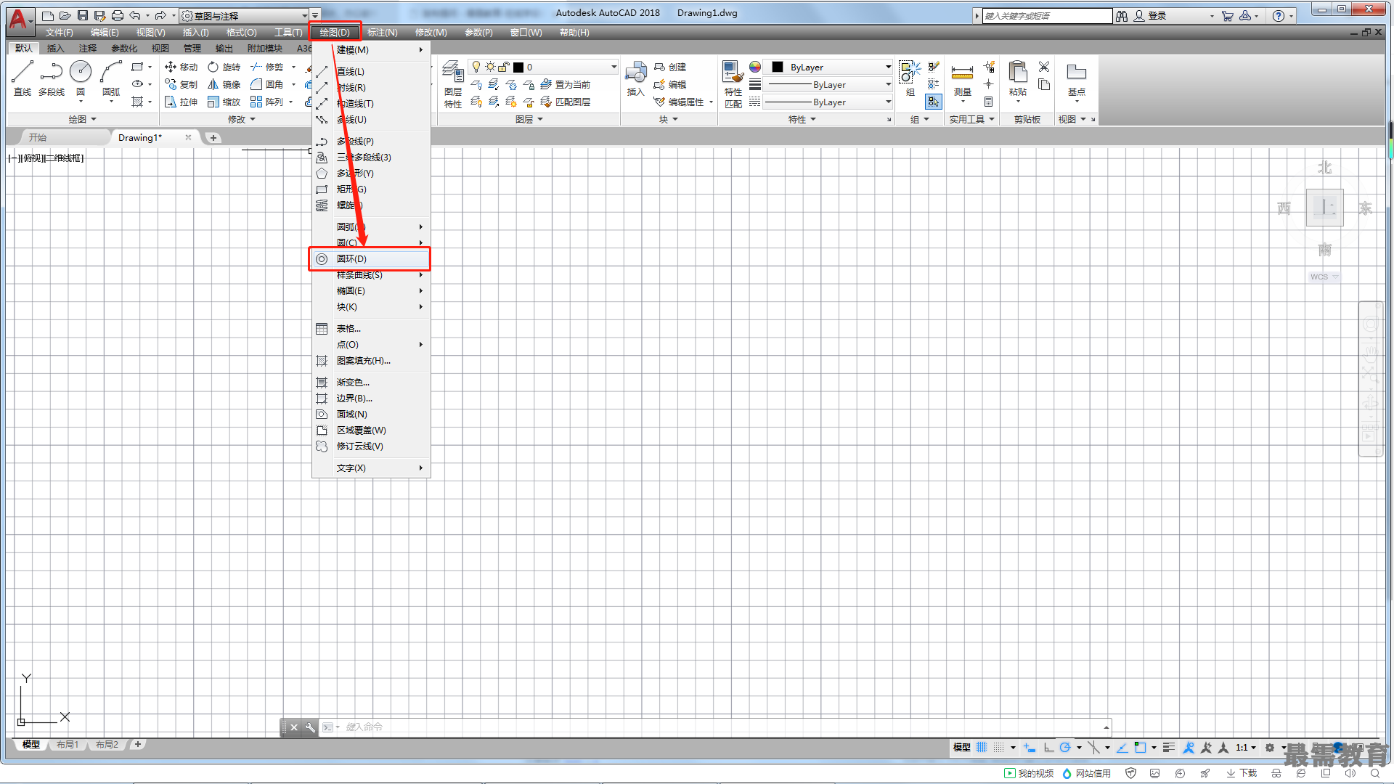Choose 图案填充(H)... menu item
The height and width of the screenshot is (784, 1394).
click(370, 360)
